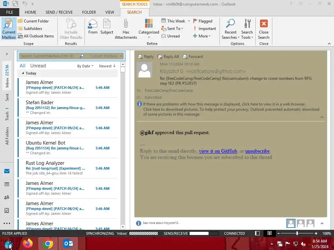Choose All Outlook Items scope

(36, 36)
